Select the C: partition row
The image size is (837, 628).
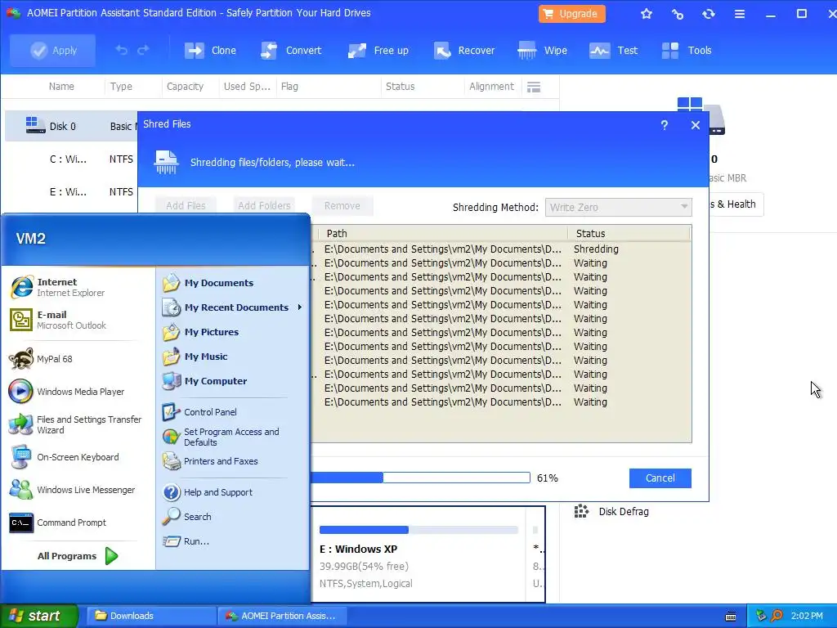pos(71,159)
